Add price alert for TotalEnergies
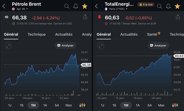This screenshot has height=111, width=184. [x=169, y=6]
